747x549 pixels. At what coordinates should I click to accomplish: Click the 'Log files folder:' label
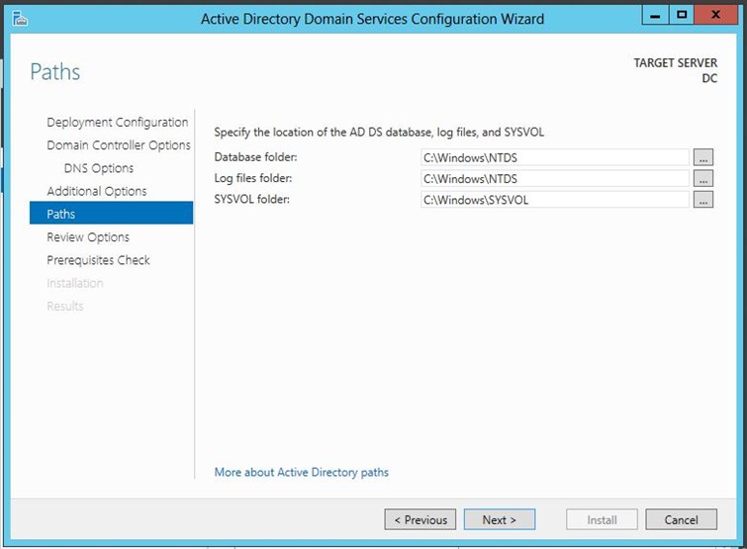click(x=253, y=178)
